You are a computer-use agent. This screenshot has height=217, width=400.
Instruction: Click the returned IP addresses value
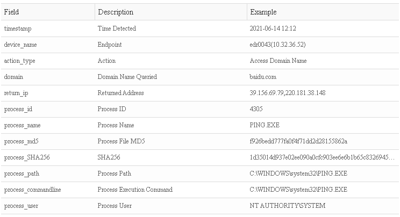coord(287,93)
